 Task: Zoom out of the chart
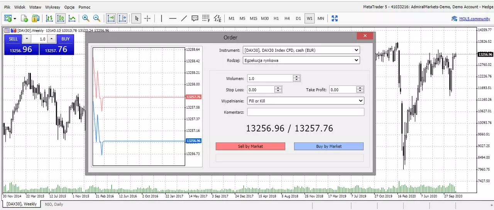point(97,18)
